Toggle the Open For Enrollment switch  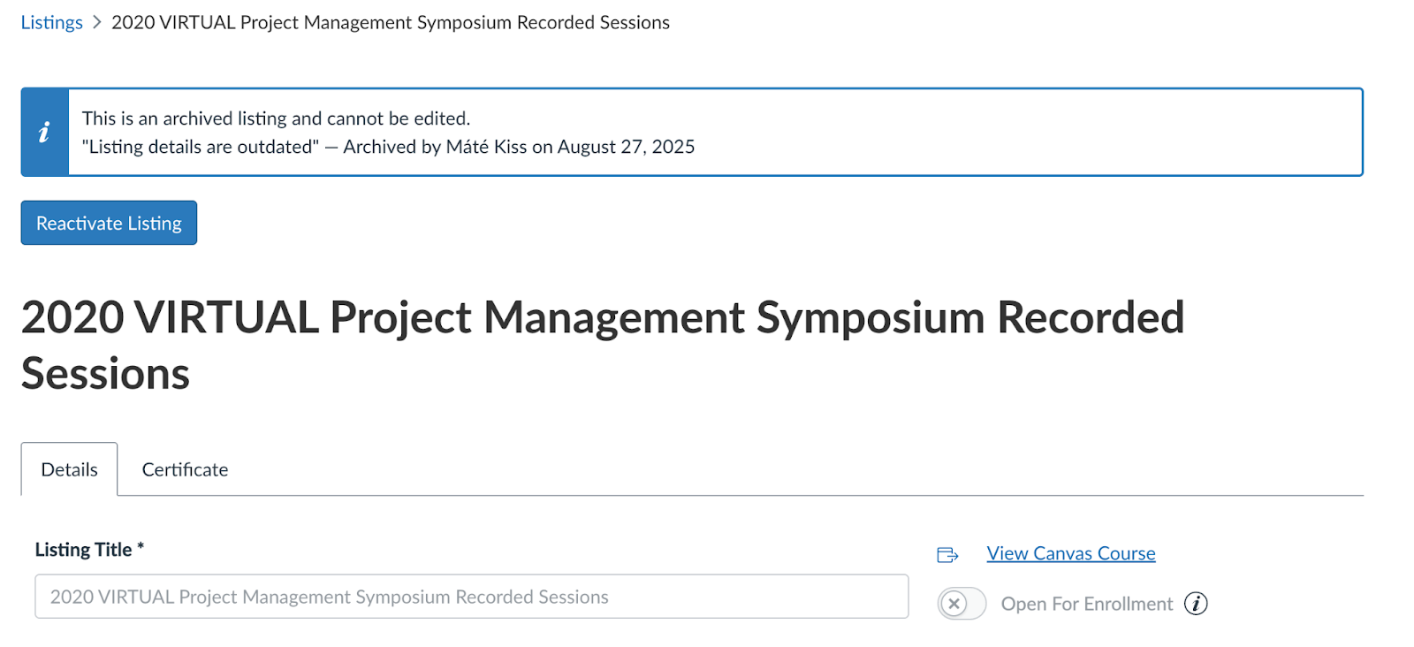pos(962,604)
